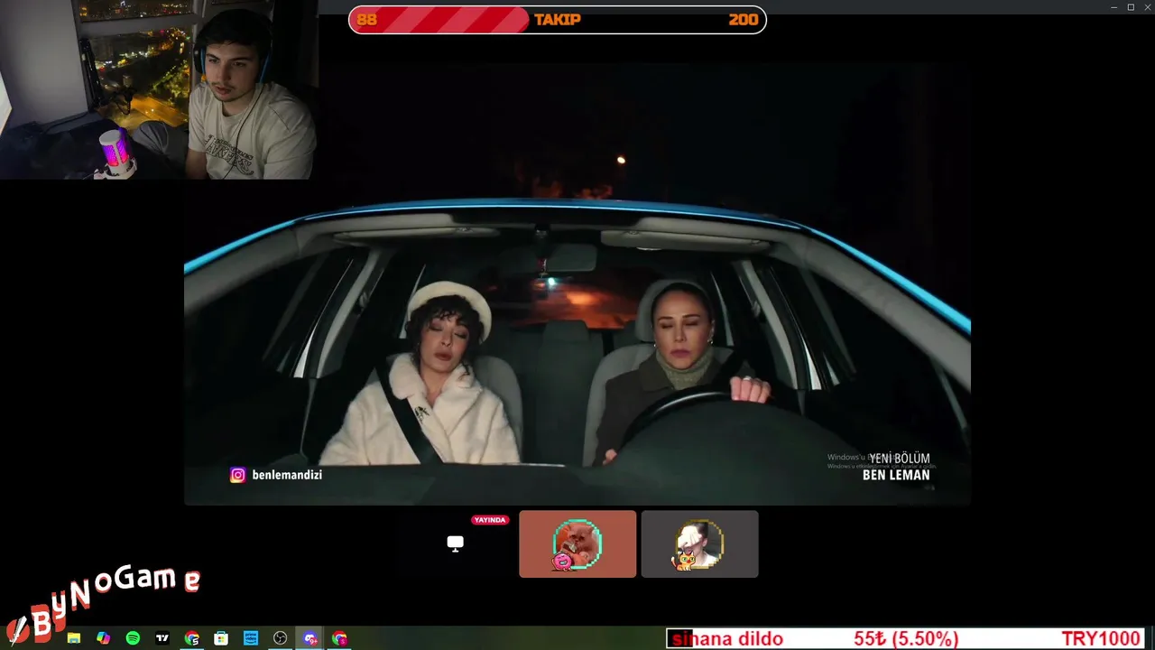Select the blonde avatar participant tile
Image resolution: width=1155 pixels, height=650 pixels.
point(699,543)
